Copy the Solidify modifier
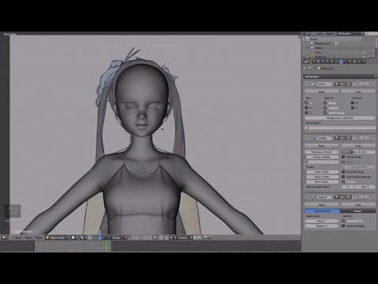Screen dimensions: 378x284 coord(358,145)
